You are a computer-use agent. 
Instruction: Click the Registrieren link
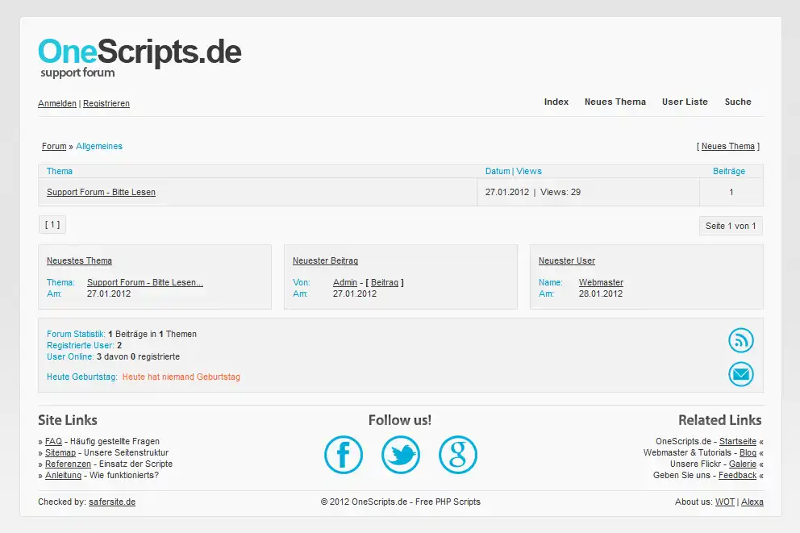tap(106, 103)
